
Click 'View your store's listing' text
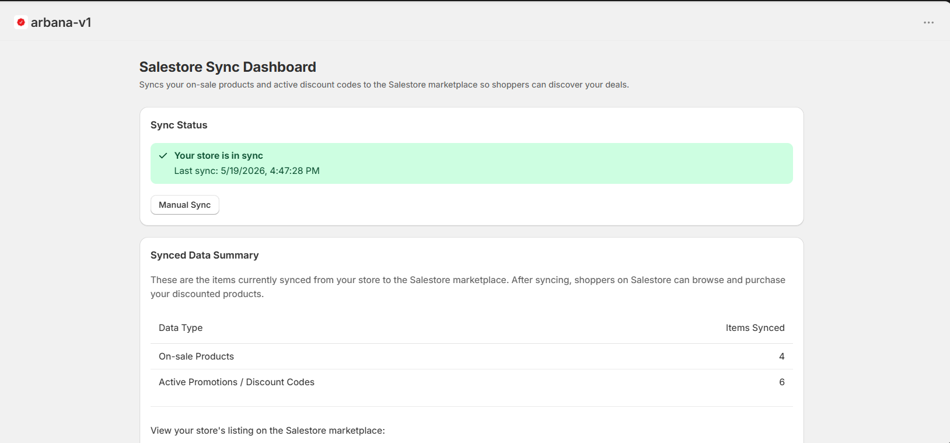(x=268, y=431)
